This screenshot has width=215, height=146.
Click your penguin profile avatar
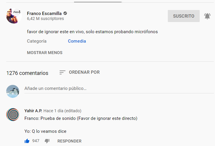(13, 91)
